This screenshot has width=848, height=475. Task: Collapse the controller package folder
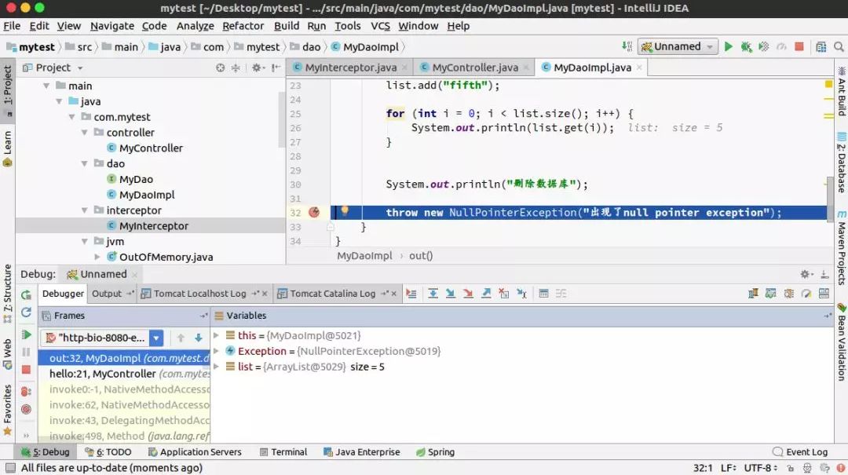pos(84,133)
